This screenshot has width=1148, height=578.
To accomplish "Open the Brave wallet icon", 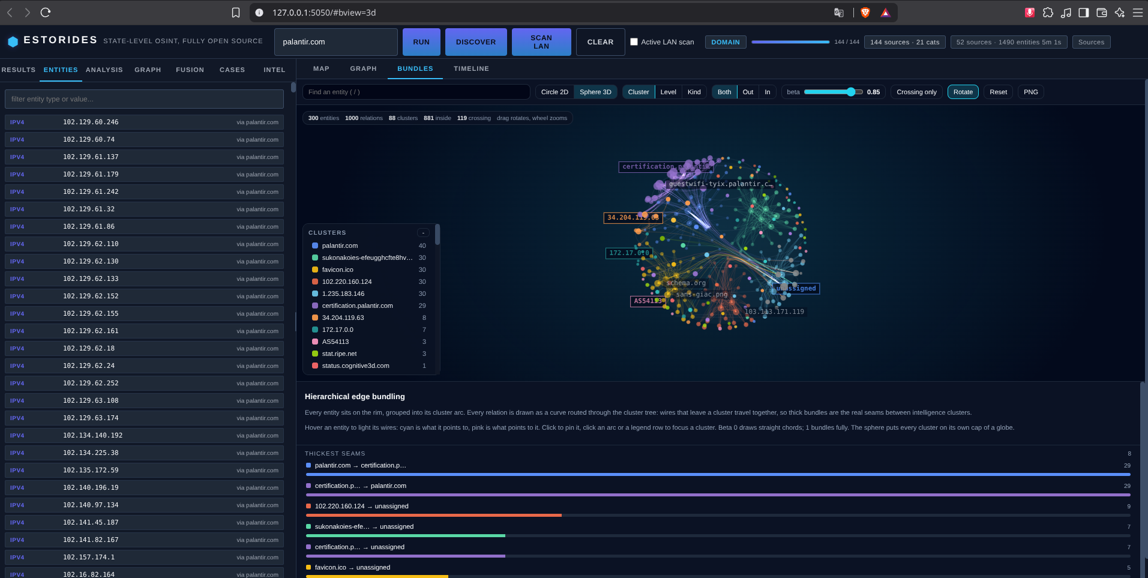I will pos(1102,13).
